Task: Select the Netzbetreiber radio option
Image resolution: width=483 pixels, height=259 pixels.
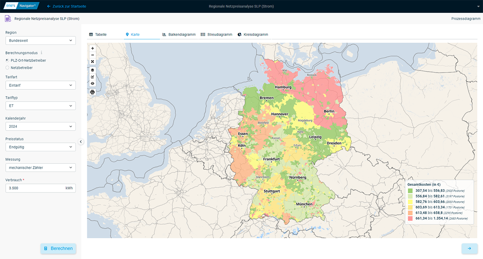Action: (x=7, y=68)
